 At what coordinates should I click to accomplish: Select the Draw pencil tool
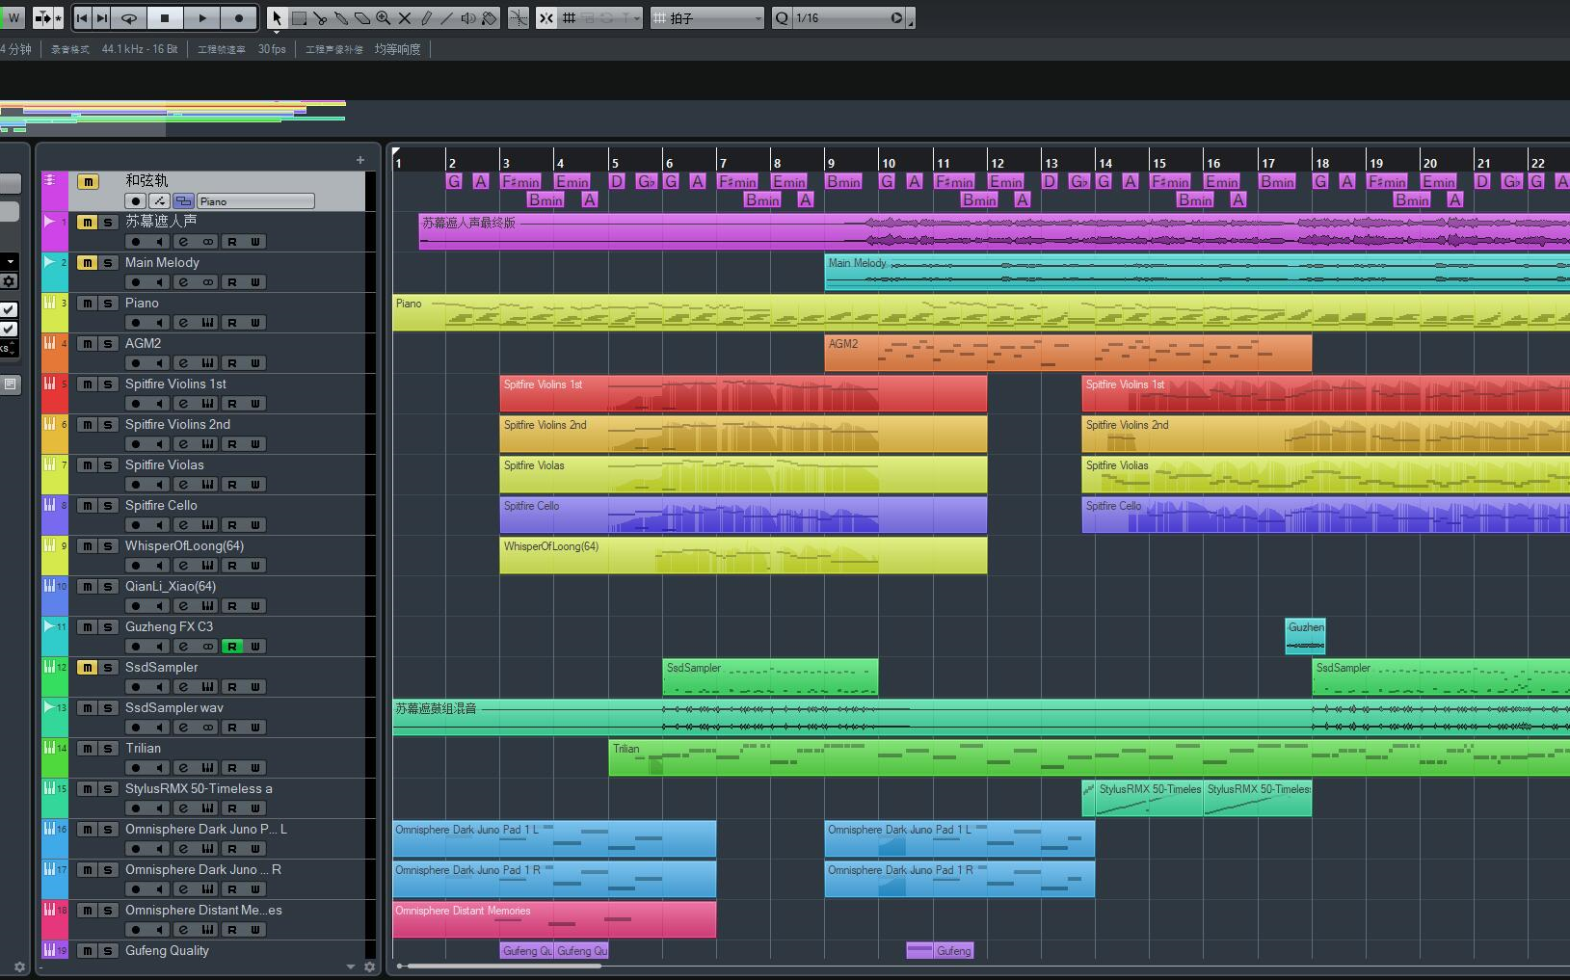point(426,17)
